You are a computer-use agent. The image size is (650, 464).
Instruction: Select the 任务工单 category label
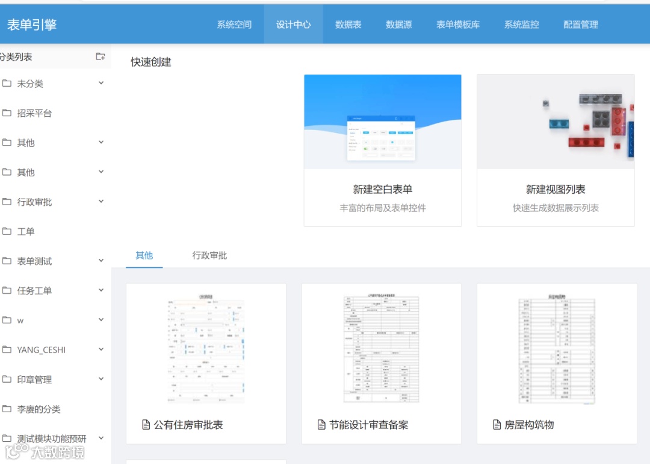(x=34, y=291)
